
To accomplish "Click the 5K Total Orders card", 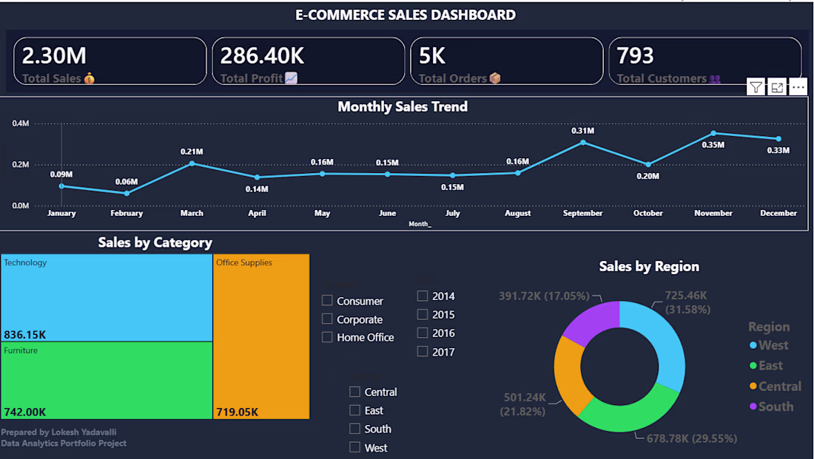I will (x=507, y=61).
